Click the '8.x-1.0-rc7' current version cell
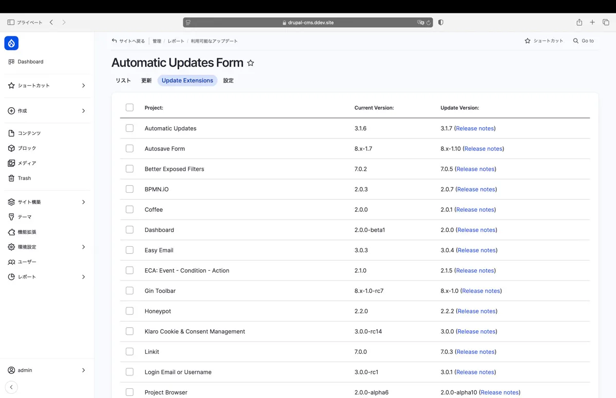The width and height of the screenshot is (616, 398). coord(369,291)
